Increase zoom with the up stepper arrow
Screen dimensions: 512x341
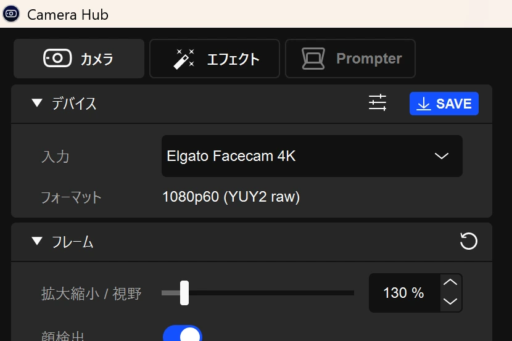click(x=451, y=283)
